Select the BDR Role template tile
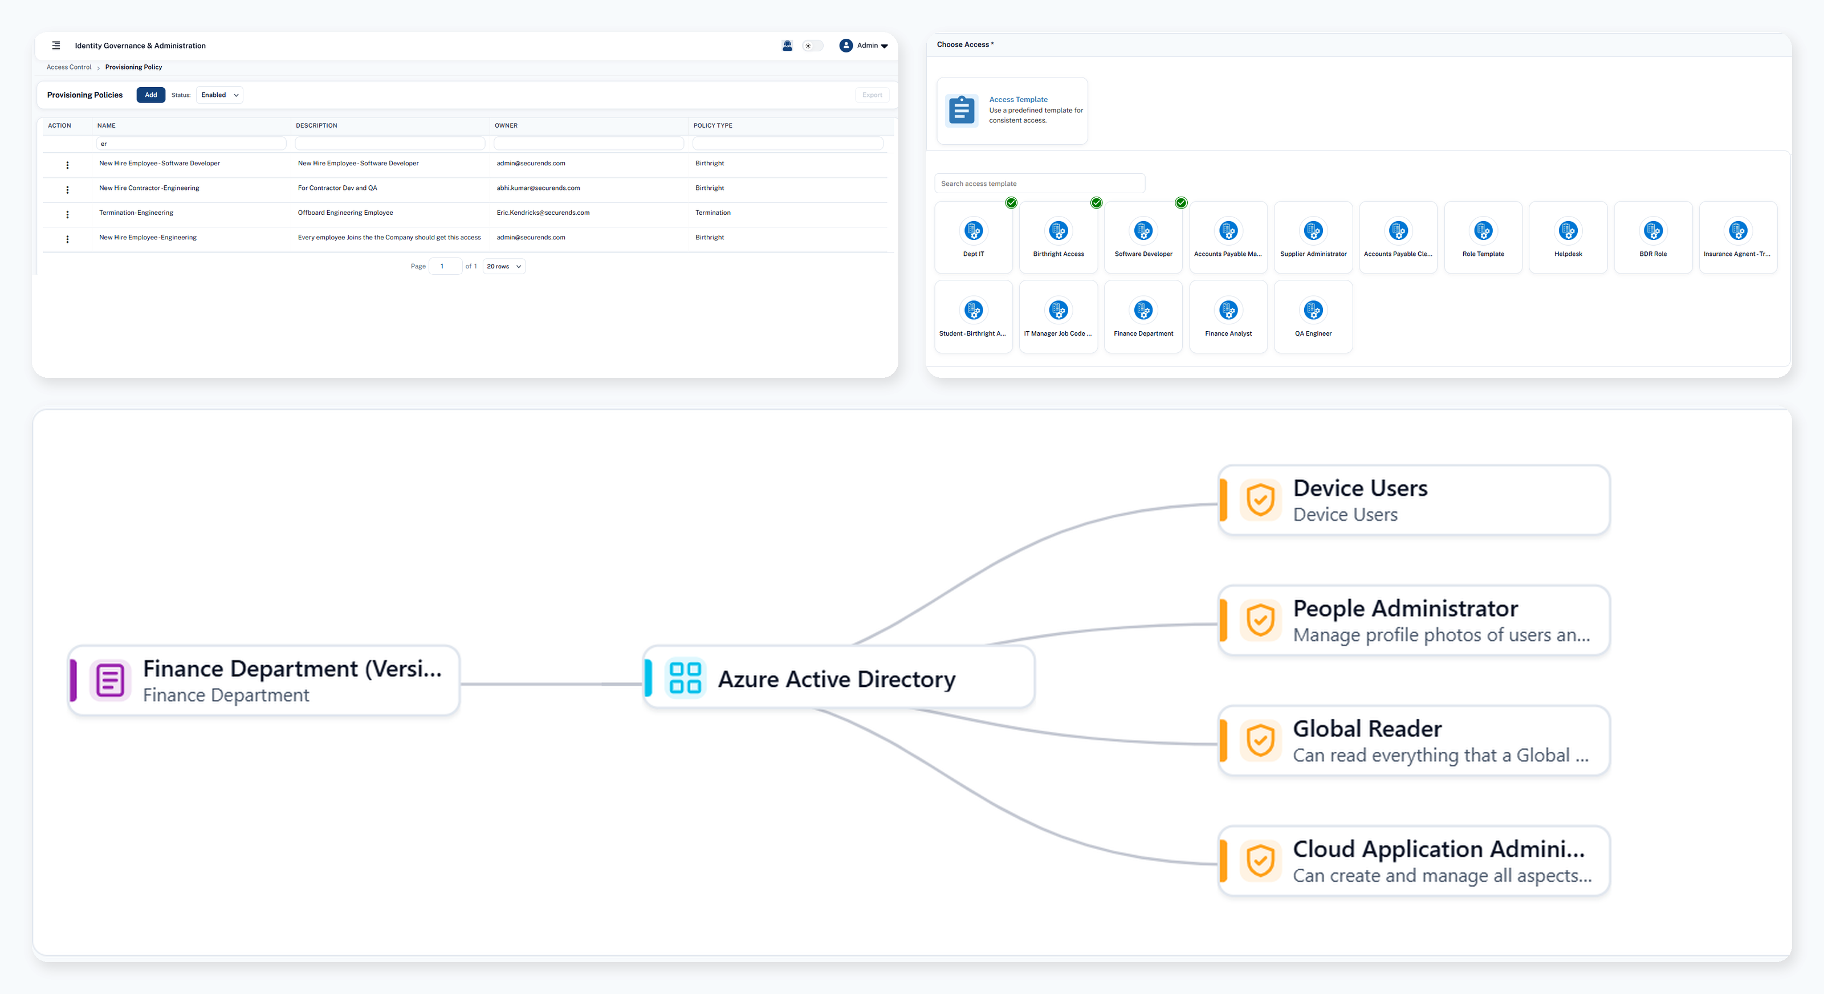1824x994 pixels. pos(1654,237)
